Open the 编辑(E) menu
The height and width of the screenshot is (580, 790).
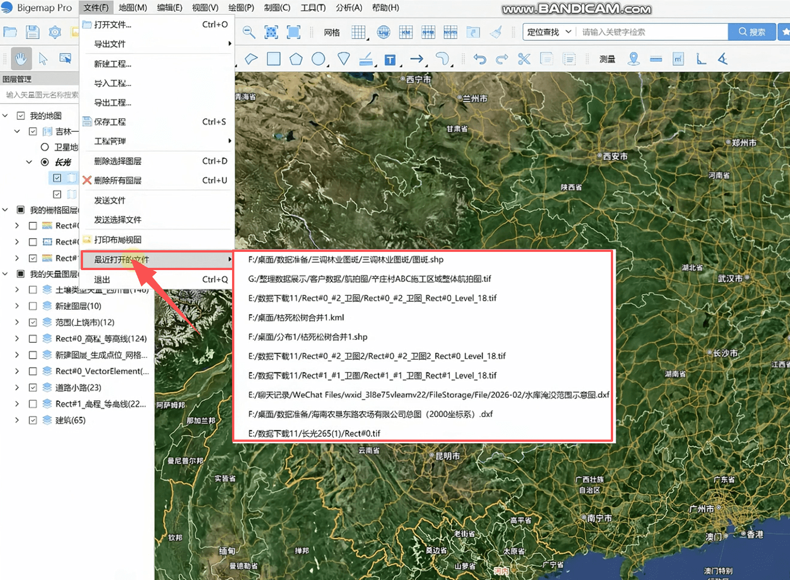tap(169, 7)
